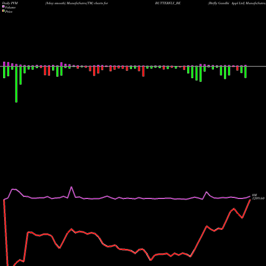Click the '(Btrfly Gandhi Appl Ltd)' company name text
This screenshot has height=266, width=266.
[x=226, y=3]
